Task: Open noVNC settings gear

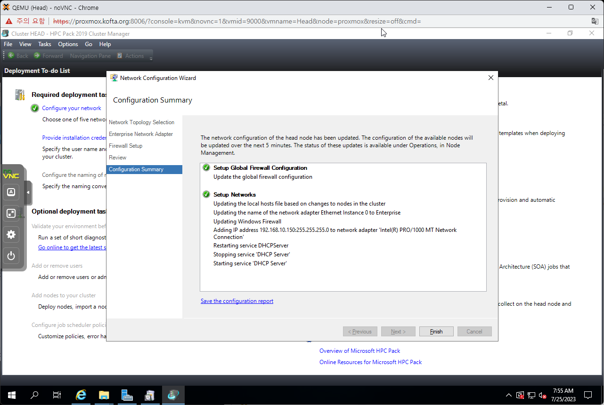Action: click(x=11, y=234)
